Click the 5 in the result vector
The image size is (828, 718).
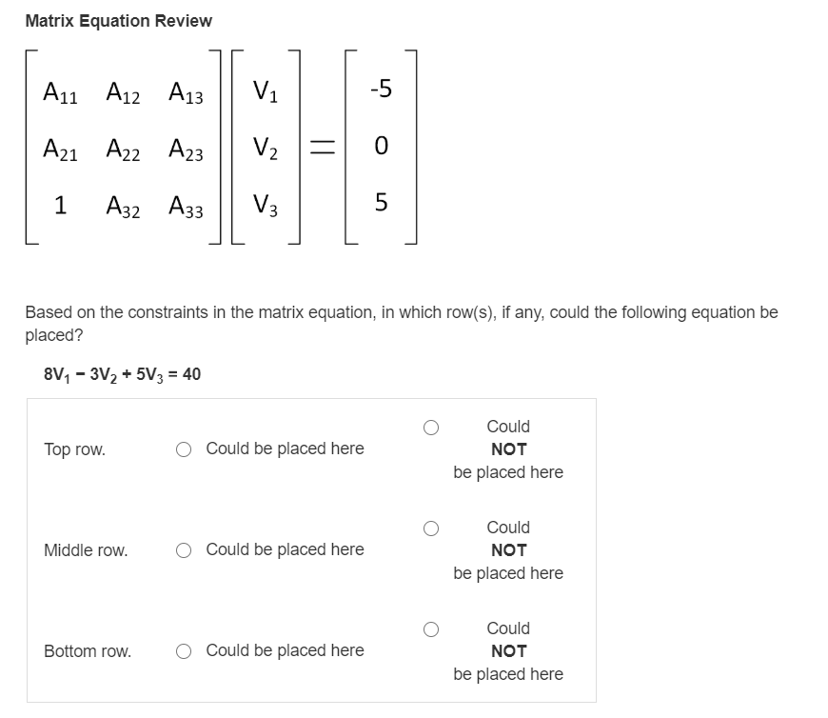(x=379, y=204)
